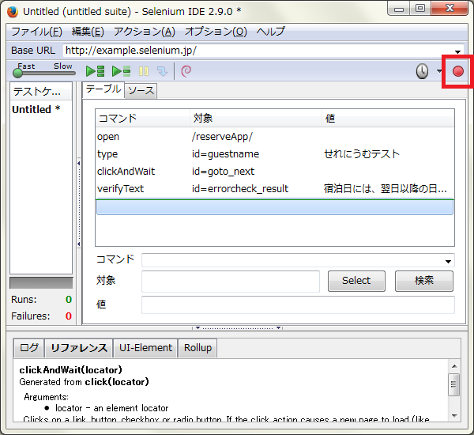This screenshot has width=474, height=435.
Task: Click reference panel scrollbar up arrow
Action: click(454, 367)
